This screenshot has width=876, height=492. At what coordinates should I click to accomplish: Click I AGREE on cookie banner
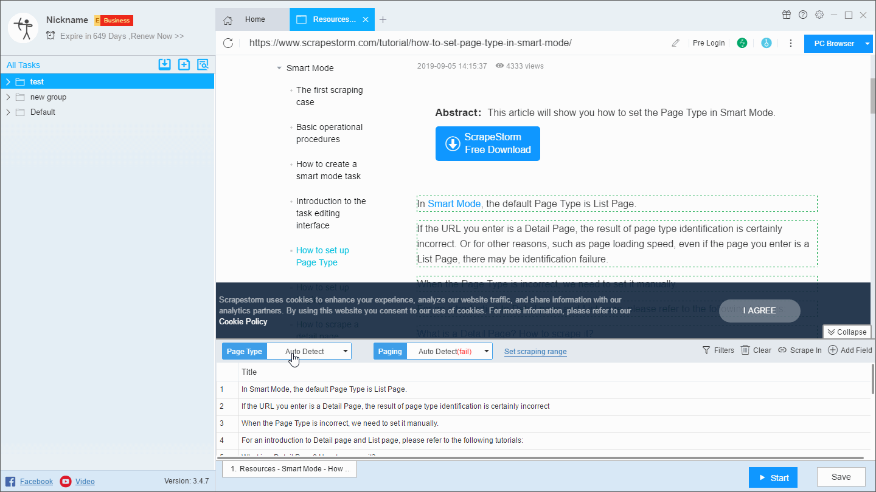(x=760, y=310)
